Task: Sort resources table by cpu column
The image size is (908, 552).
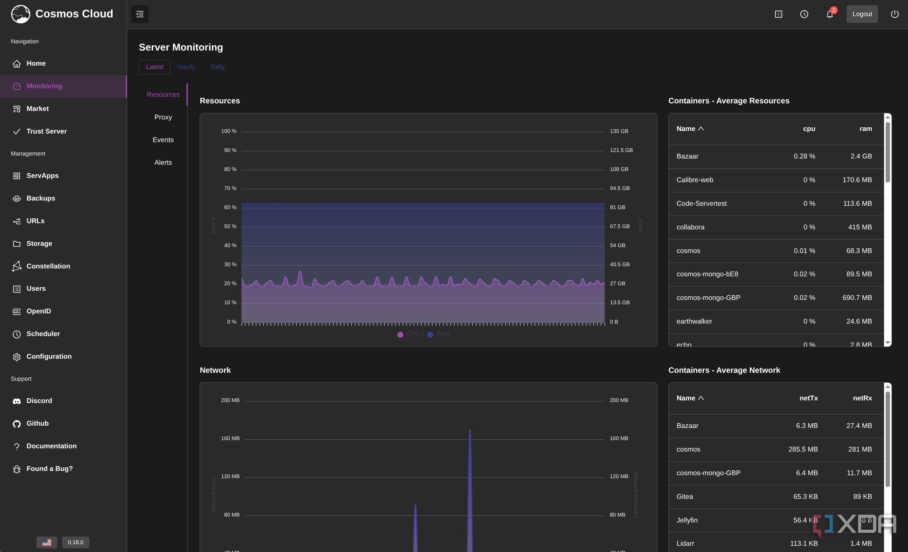Action: 809,129
